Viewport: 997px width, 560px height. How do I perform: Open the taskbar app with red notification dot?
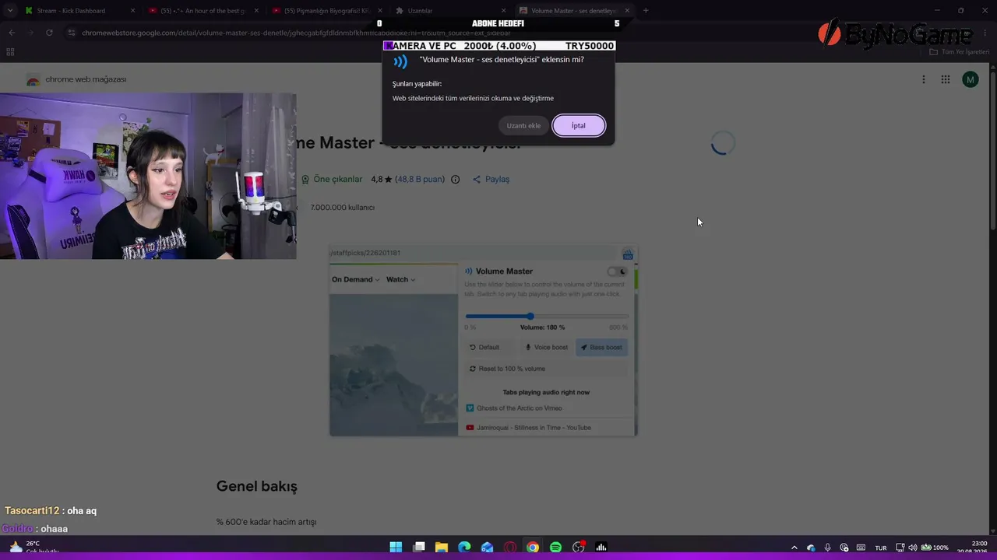(x=579, y=548)
